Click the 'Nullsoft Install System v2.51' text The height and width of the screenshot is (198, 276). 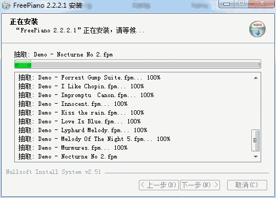(x=53, y=172)
